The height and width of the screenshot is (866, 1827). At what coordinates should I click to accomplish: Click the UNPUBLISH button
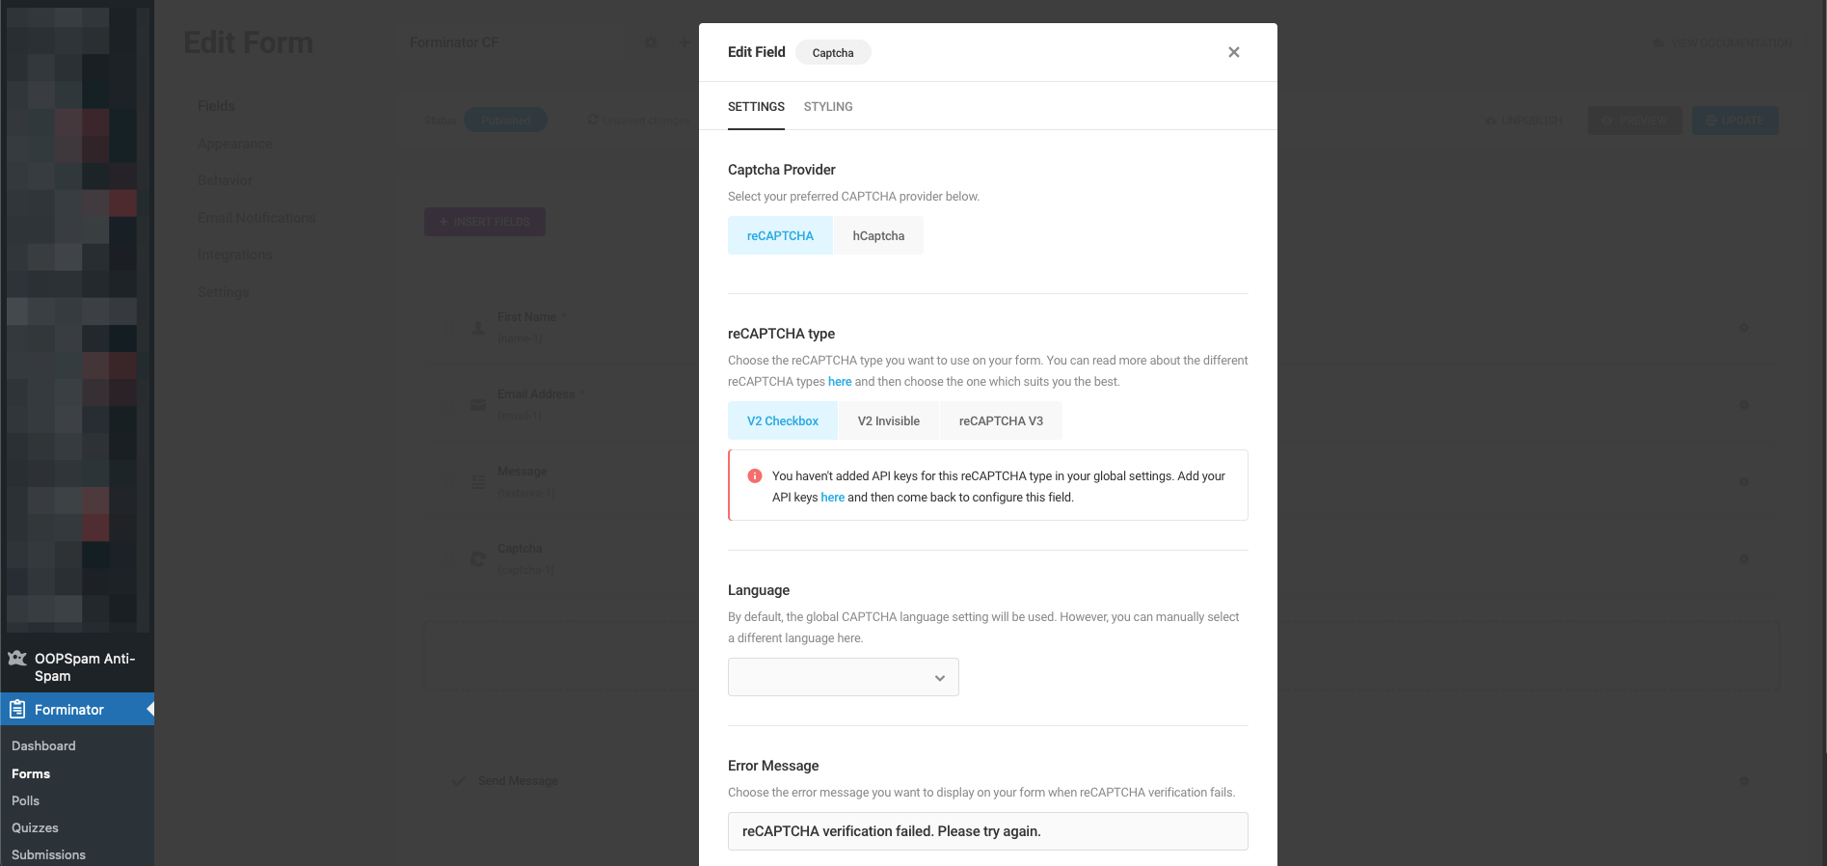point(1524,121)
